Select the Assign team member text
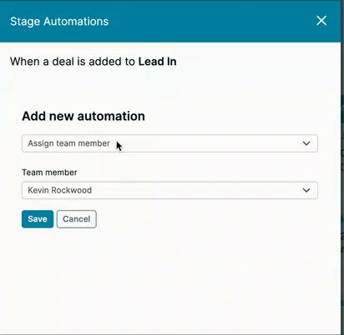Viewport: 344px width, 335px height. click(68, 143)
